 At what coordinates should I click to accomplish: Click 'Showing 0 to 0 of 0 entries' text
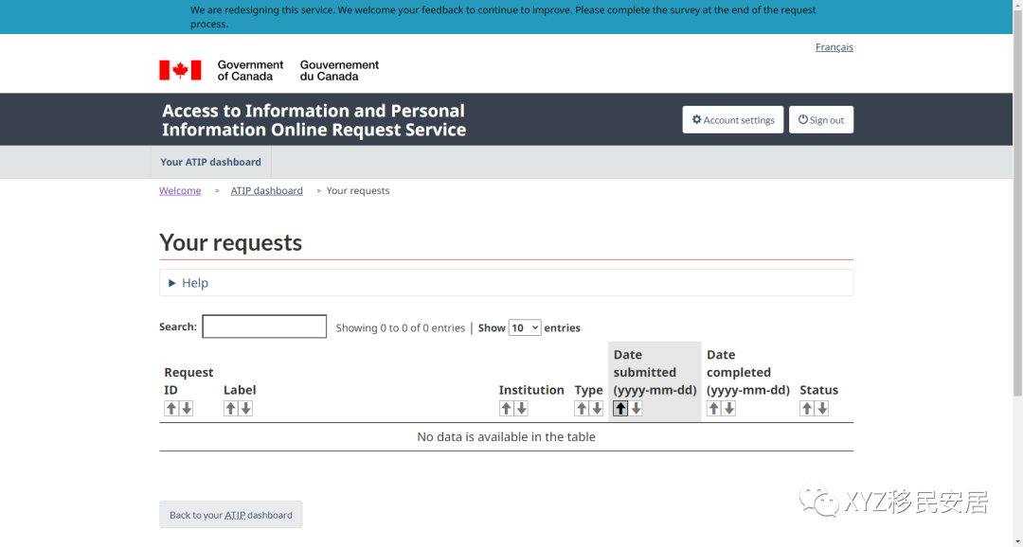[401, 328]
